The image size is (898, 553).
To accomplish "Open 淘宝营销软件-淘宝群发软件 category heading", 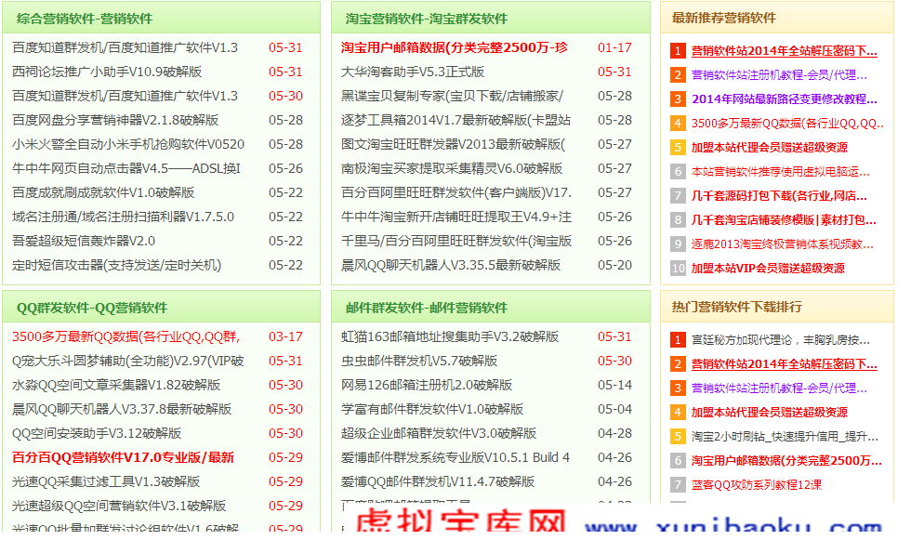I will [426, 19].
